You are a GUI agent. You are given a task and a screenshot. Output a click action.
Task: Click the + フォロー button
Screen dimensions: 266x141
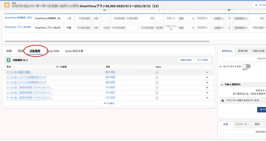(x=259, y=5)
